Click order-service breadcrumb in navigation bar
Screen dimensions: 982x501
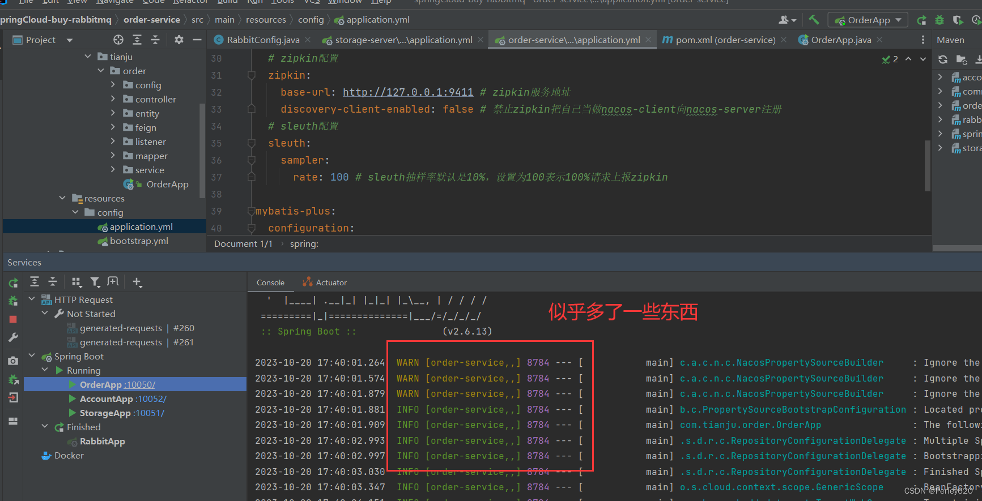(152, 20)
